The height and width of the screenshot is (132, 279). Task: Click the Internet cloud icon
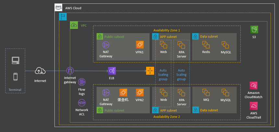pyautogui.click(x=40, y=71)
